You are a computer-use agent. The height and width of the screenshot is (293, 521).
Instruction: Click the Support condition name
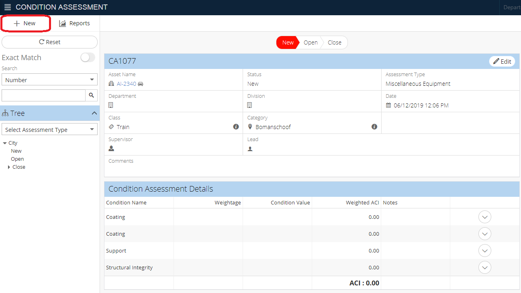click(x=116, y=251)
